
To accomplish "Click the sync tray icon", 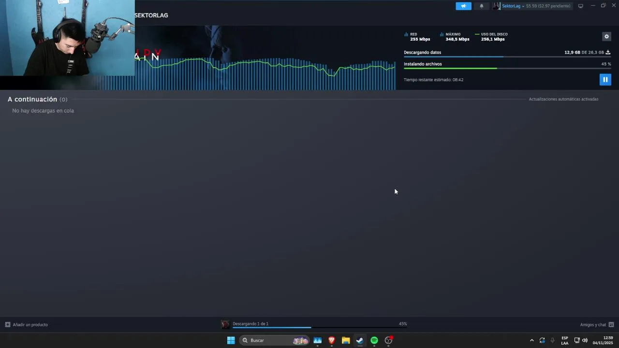I will click(542, 340).
